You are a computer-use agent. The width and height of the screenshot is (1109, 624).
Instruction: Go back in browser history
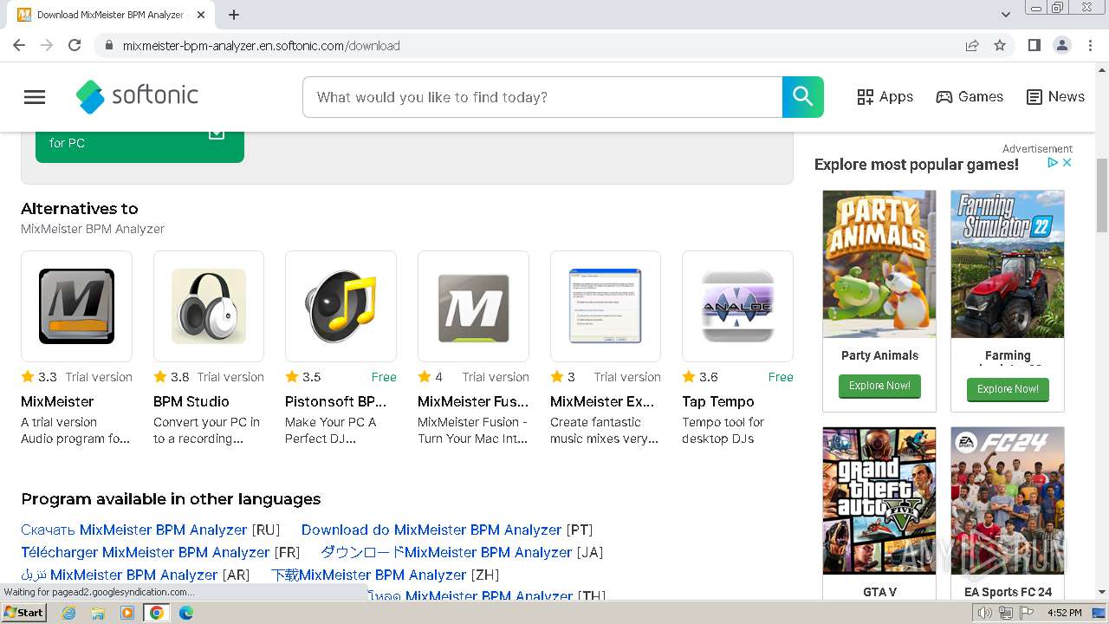tap(19, 45)
